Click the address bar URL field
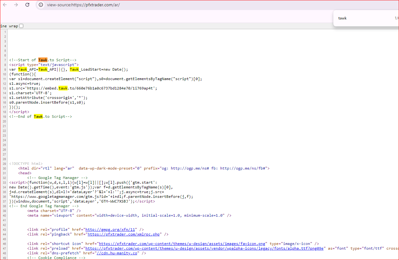Image resolution: width=399 pixels, height=260 pixels. [83, 5]
